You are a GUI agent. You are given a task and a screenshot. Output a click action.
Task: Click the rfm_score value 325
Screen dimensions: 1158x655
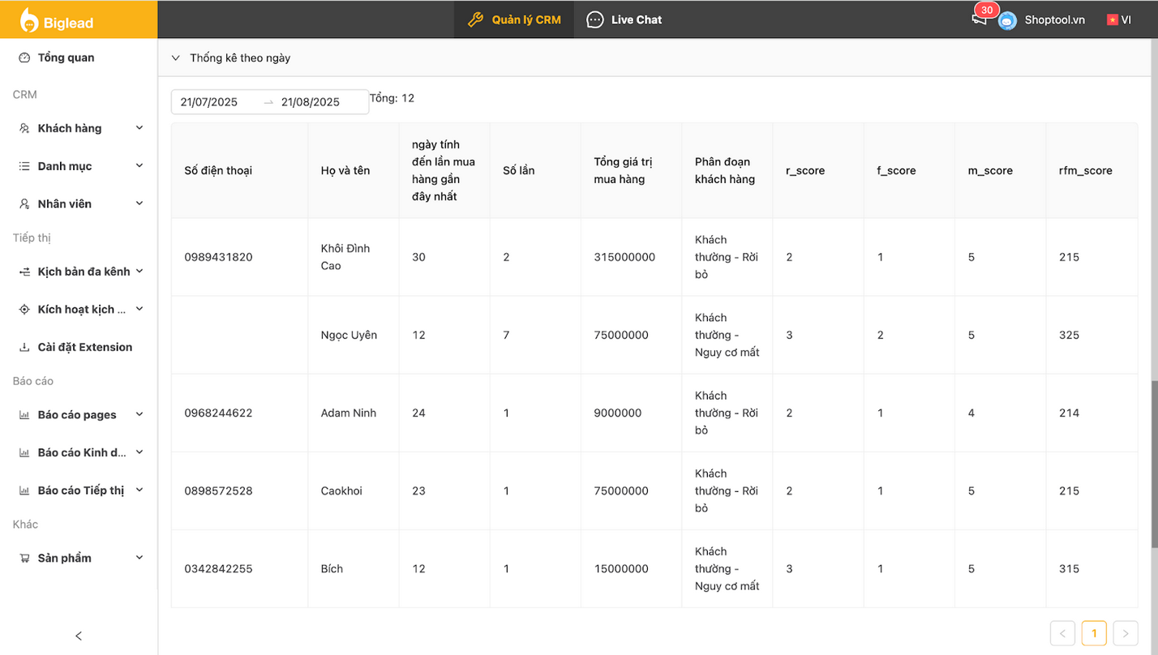pyautogui.click(x=1069, y=335)
